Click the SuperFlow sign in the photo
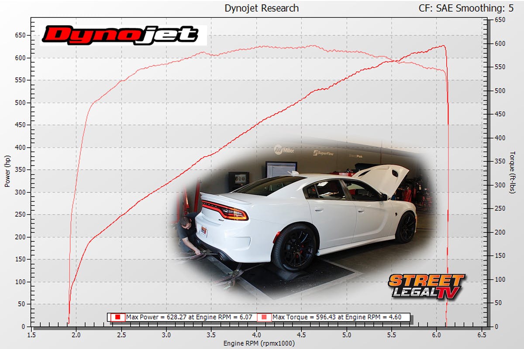Viewport: 524px width, 349px height. click(323, 153)
